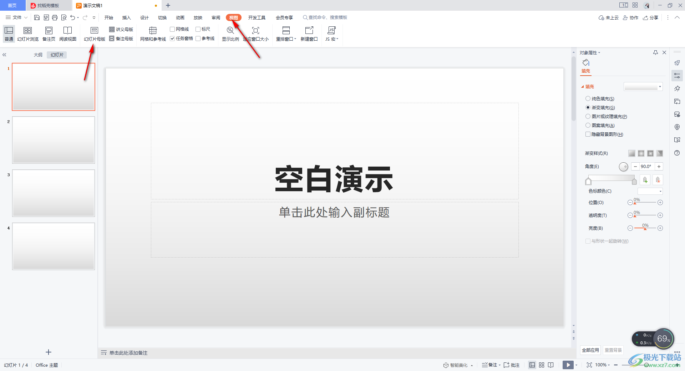Viewport: 685px width, 371px height.
Task: Open the color stop color (色标颜色) dropdown
Action: tap(650, 191)
